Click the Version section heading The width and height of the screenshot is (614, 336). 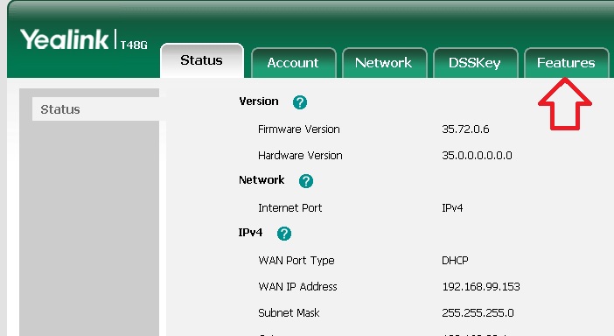point(259,101)
